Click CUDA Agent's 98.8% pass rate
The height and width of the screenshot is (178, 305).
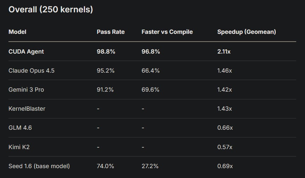pos(106,51)
